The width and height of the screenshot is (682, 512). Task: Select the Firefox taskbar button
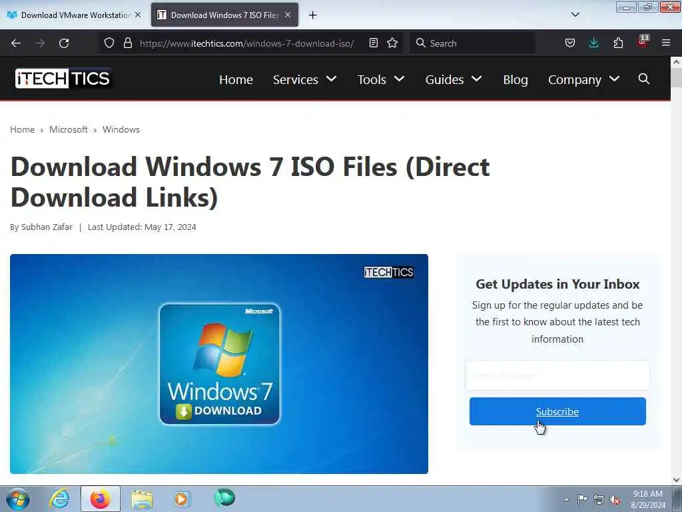click(x=101, y=499)
